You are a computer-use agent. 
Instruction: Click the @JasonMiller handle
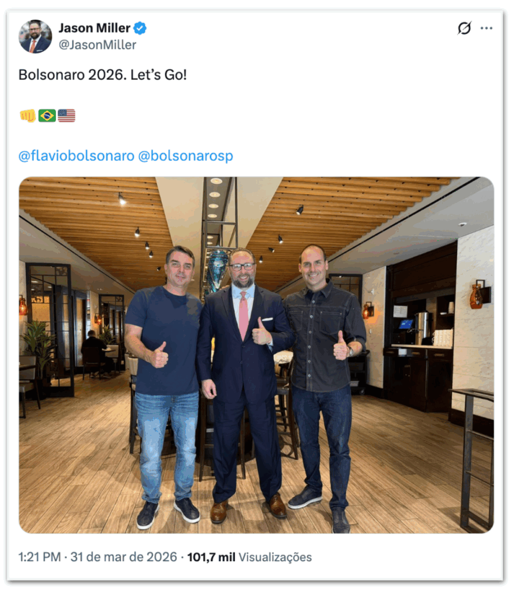coord(97,45)
